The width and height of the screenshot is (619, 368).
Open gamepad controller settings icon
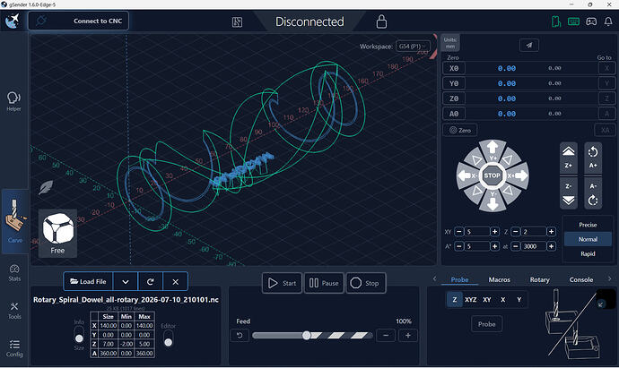(591, 21)
